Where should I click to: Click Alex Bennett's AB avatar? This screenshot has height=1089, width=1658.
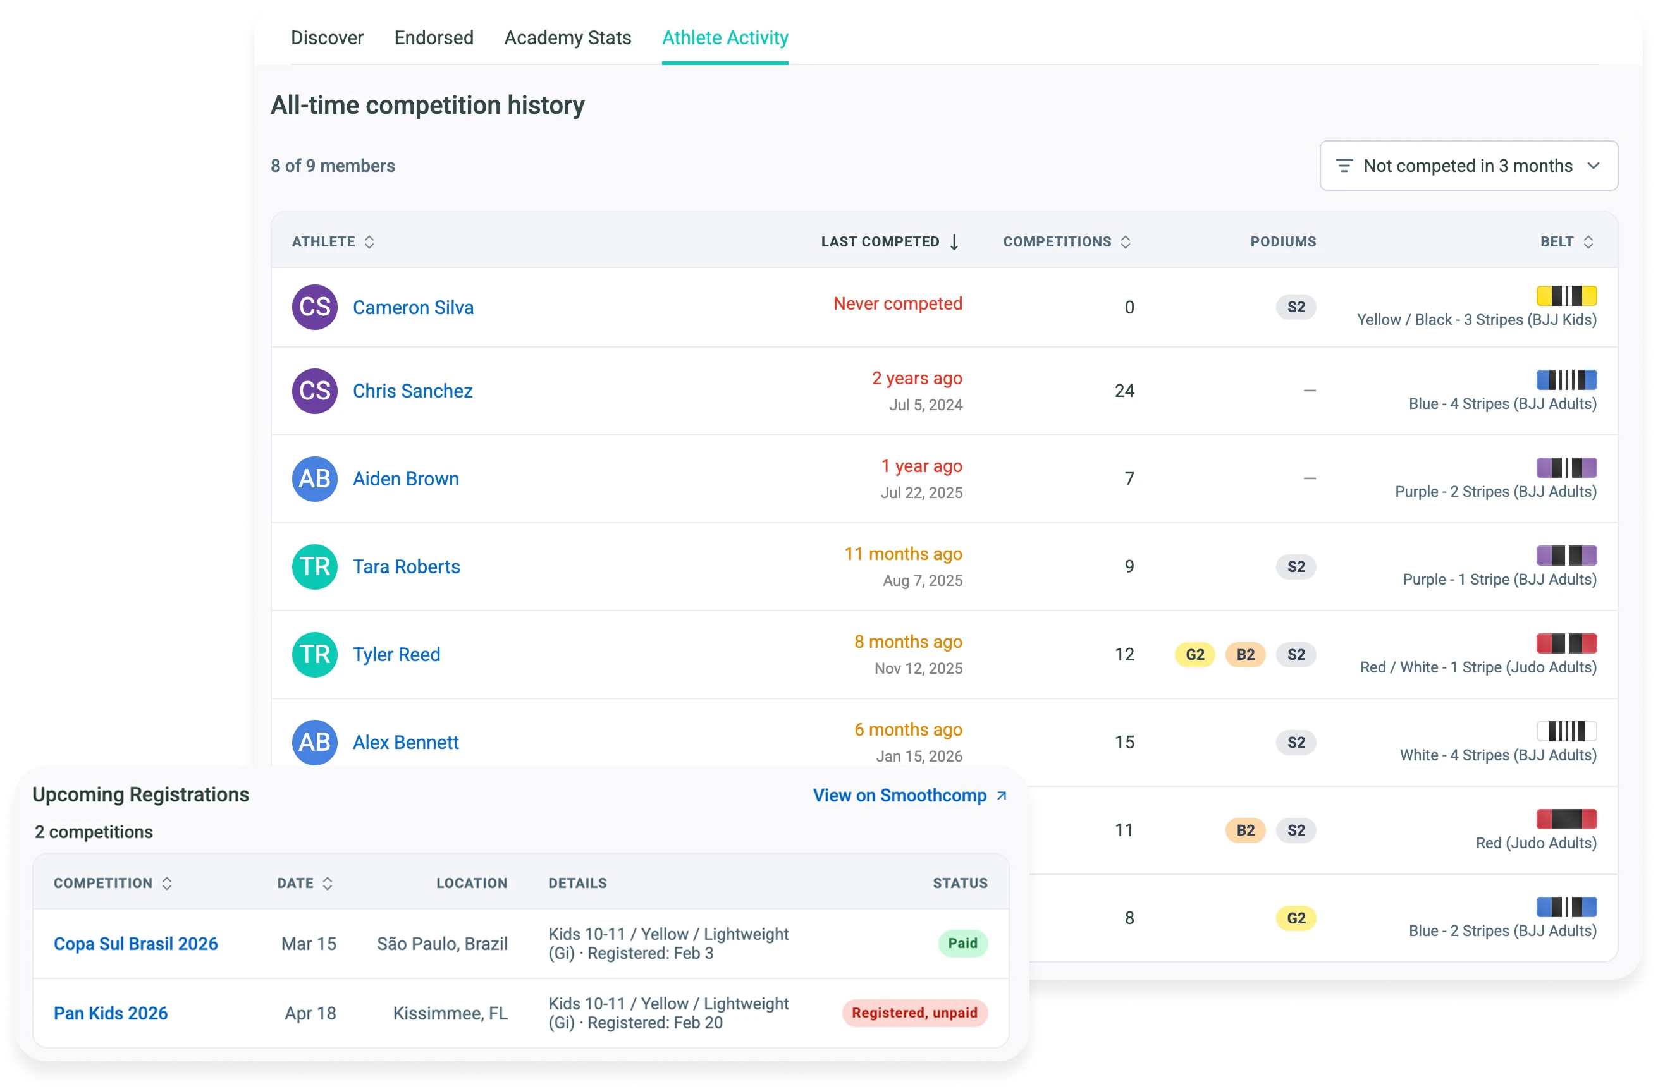[314, 741]
